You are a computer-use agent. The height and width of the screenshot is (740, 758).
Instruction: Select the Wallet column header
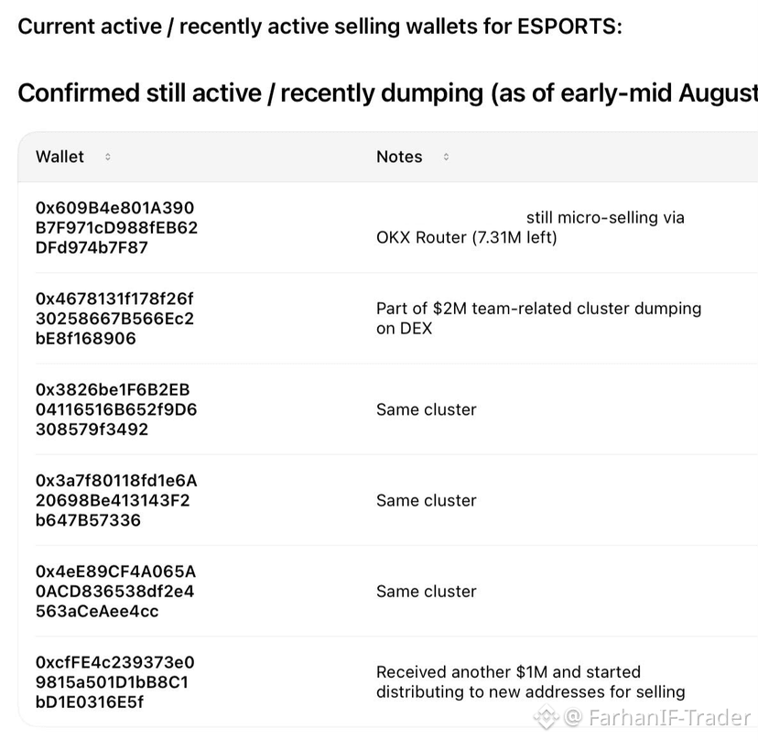point(60,157)
